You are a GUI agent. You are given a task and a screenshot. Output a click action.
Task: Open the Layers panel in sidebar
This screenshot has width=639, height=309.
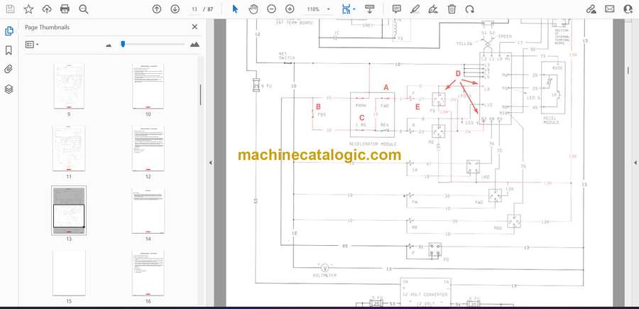pyautogui.click(x=9, y=89)
